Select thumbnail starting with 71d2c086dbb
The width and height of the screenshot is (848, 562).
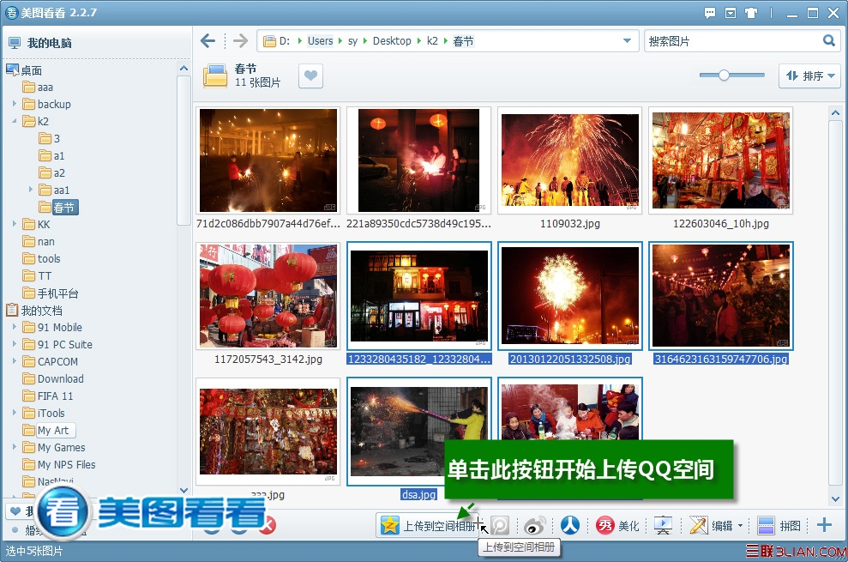pyautogui.click(x=268, y=160)
